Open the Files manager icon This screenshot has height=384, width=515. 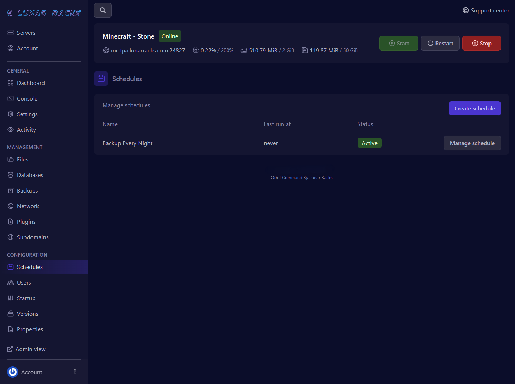pos(11,160)
